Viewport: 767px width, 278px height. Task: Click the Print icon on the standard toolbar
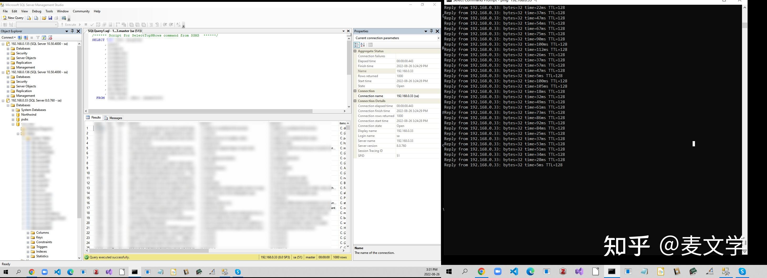(56, 18)
